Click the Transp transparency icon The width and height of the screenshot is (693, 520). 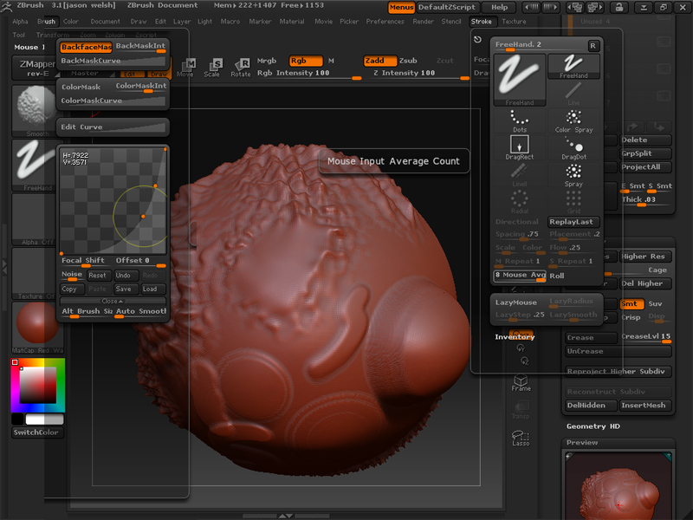(x=521, y=410)
